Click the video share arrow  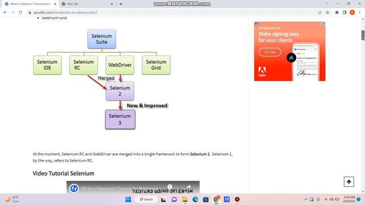pos(189,187)
